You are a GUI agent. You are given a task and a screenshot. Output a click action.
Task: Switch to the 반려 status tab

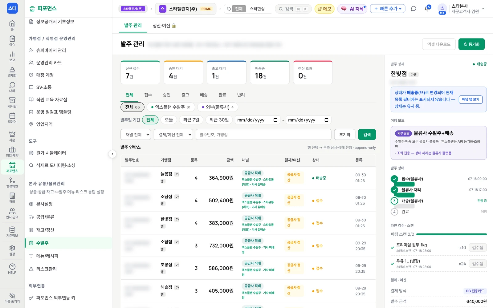click(x=241, y=95)
